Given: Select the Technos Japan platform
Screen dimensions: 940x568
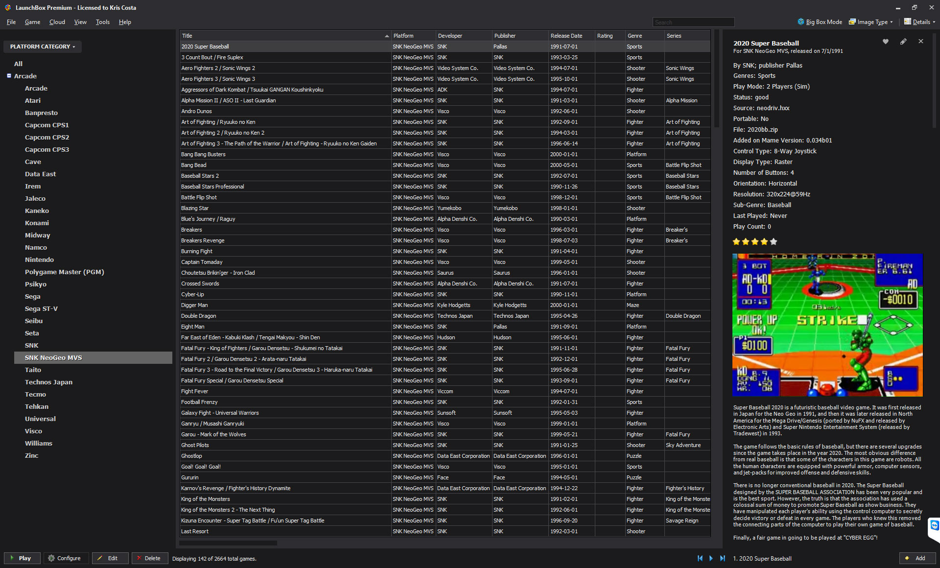Looking at the screenshot, I should [48, 382].
